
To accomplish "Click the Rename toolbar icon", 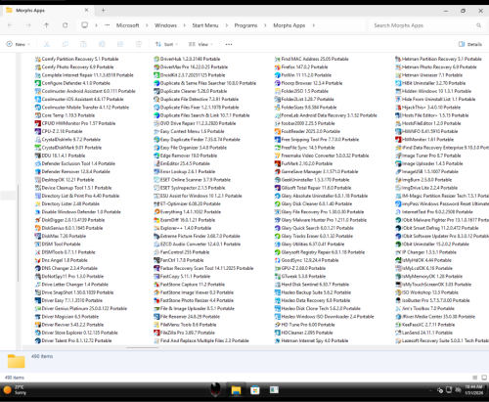I will tap(102, 44).
